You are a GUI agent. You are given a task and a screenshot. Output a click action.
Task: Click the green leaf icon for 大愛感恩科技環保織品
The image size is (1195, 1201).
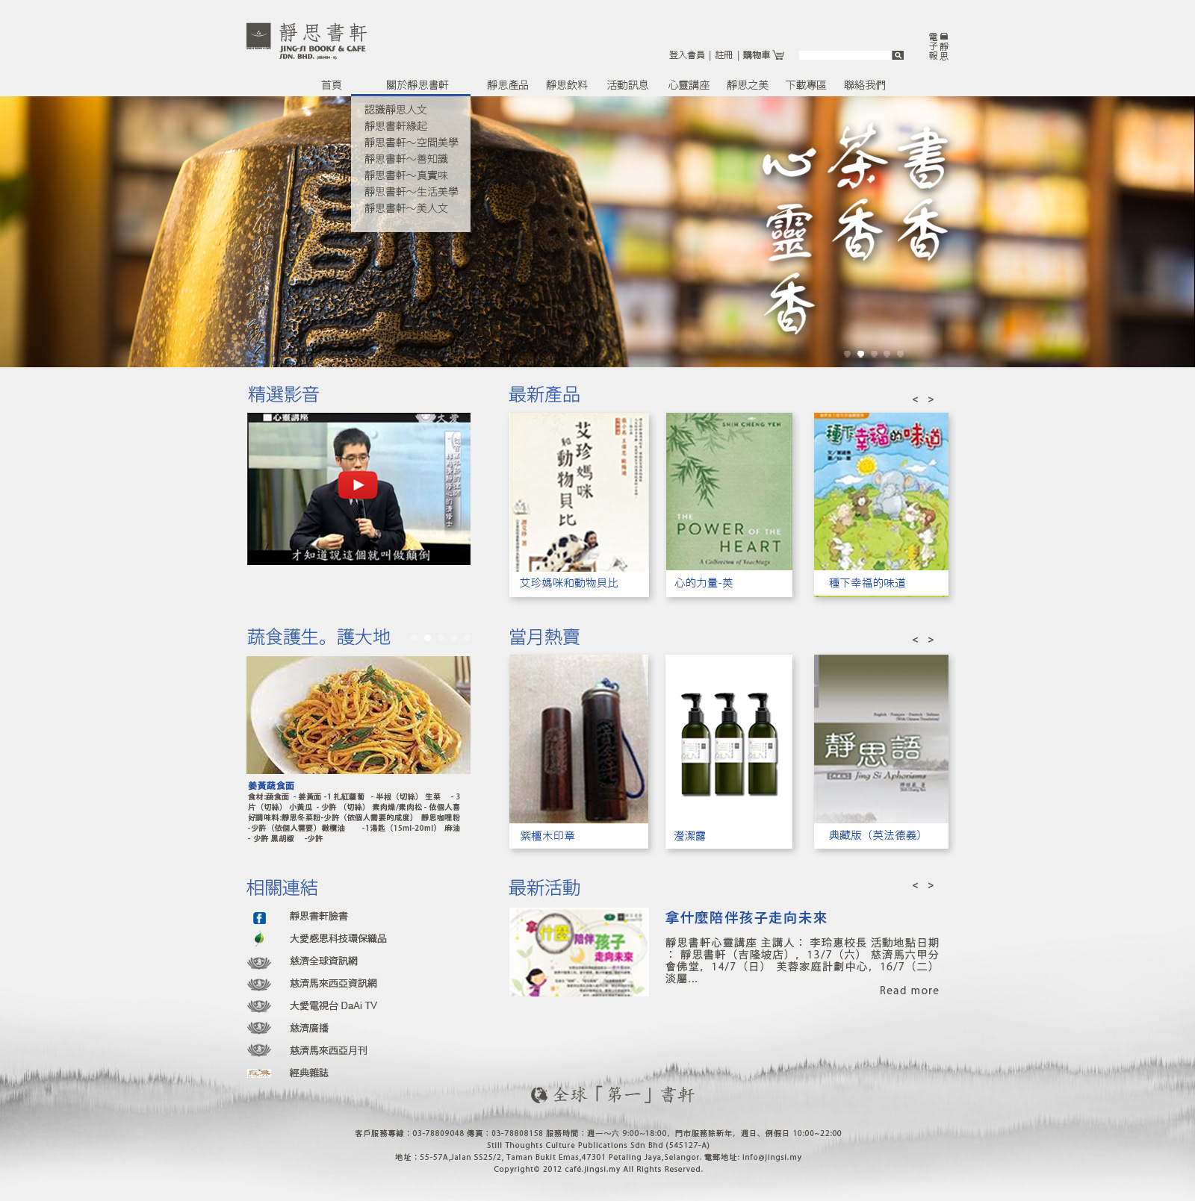coord(259,938)
